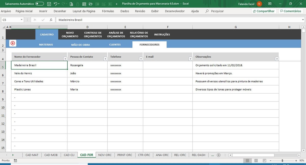Viewport: 306px width, 165px height.
Task: Click the Undo arrow icon
Action: pyautogui.click(x=55, y=4)
